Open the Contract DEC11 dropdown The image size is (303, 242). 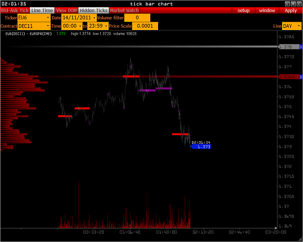click(x=34, y=26)
